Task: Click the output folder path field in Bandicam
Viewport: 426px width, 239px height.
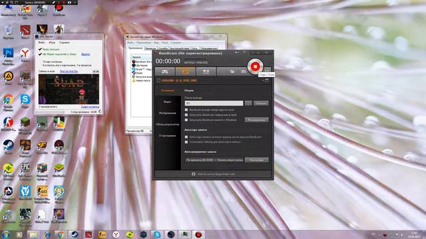Action: click(214, 104)
